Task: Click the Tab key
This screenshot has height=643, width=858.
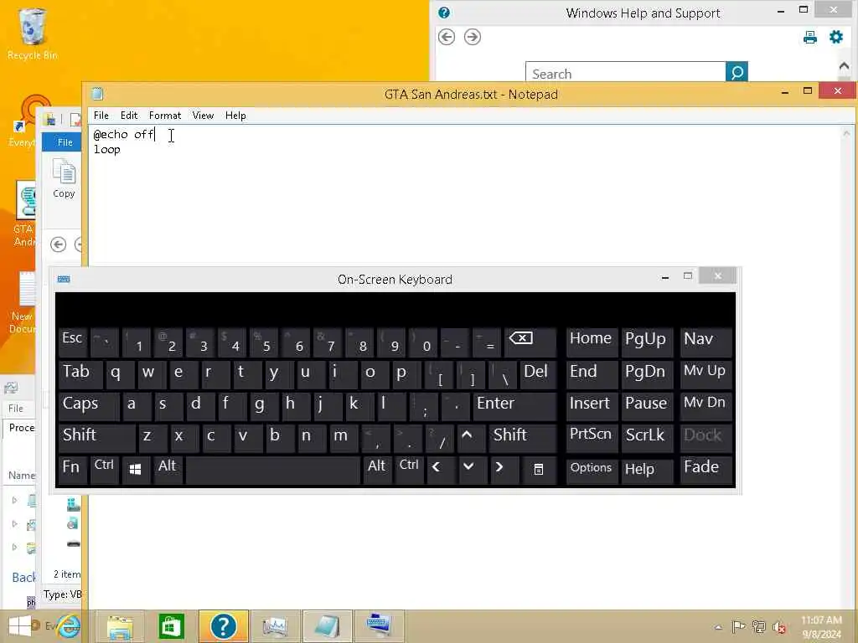Action: [x=80, y=374]
